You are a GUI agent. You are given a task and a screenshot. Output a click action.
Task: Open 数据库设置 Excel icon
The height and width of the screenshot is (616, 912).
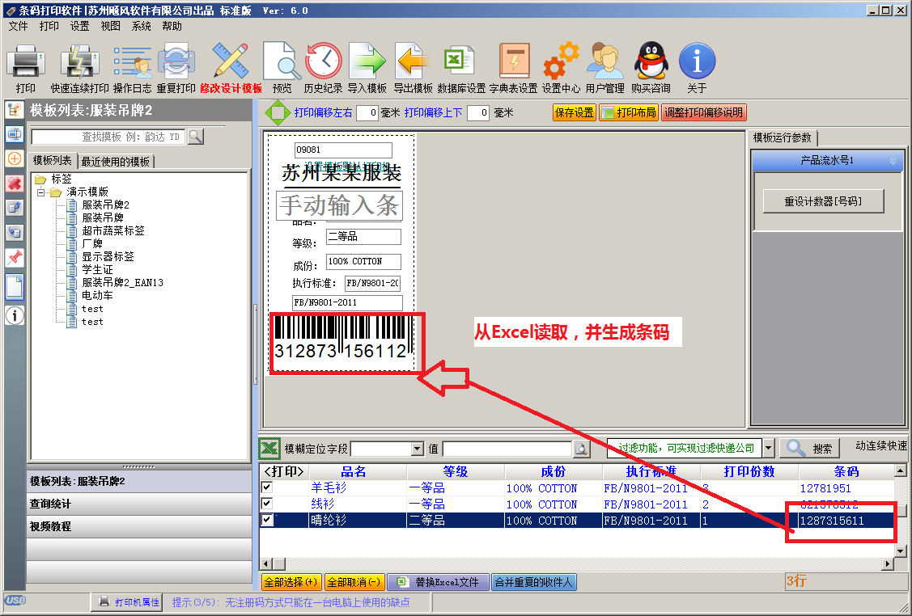click(x=461, y=61)
